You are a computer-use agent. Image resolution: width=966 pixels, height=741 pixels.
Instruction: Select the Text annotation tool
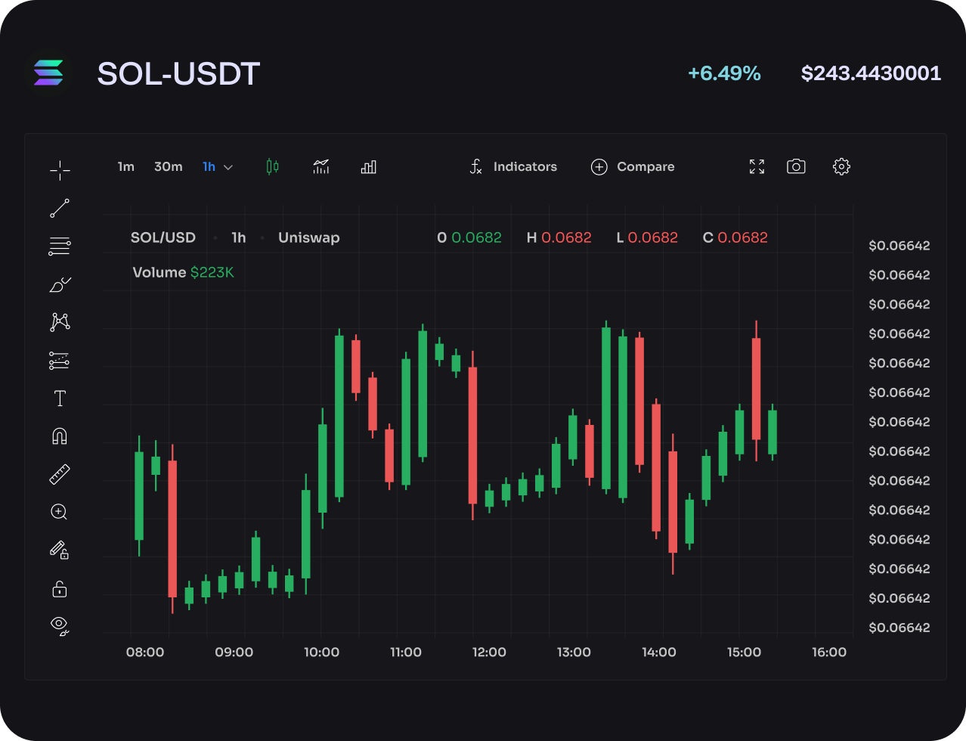[60, 398]
